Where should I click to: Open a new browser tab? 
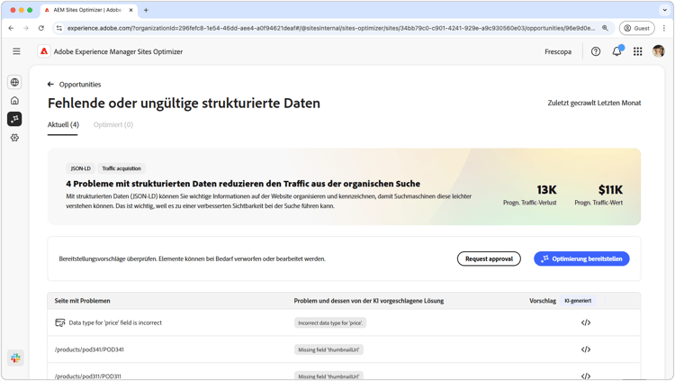click(x=146, y=10)
